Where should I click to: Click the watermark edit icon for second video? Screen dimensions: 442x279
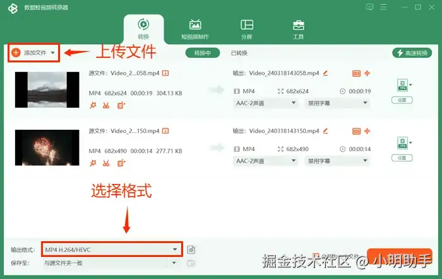coord(121,163)
